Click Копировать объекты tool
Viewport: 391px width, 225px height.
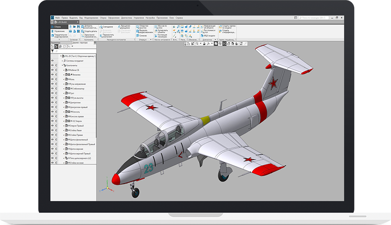pos(161,31)
